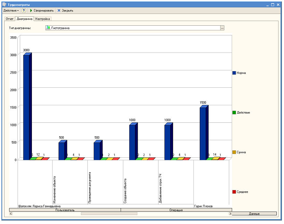Open the Действия dropdown menu
The image size is (284, 224).
11,10
